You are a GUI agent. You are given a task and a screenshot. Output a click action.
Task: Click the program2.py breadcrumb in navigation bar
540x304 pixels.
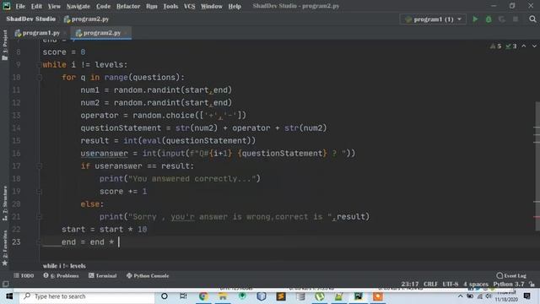pos(86,19)
